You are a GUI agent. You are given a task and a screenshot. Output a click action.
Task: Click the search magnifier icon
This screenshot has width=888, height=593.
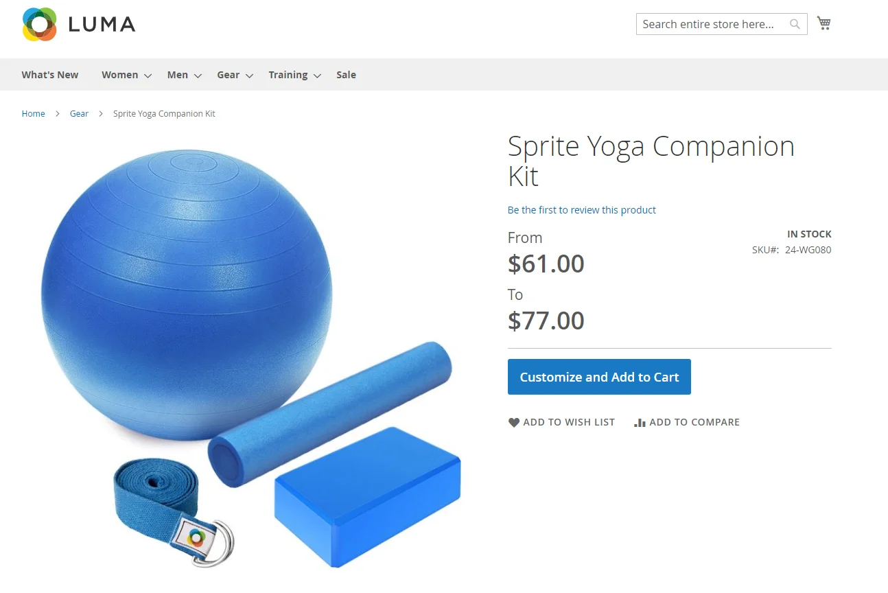click(x=795, y=24)
